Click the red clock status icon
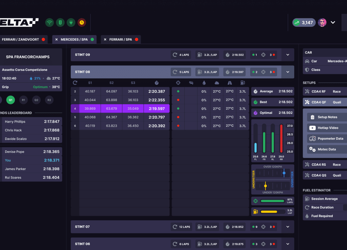The height and width of the screenshot is (250, 347). (82, 23)
